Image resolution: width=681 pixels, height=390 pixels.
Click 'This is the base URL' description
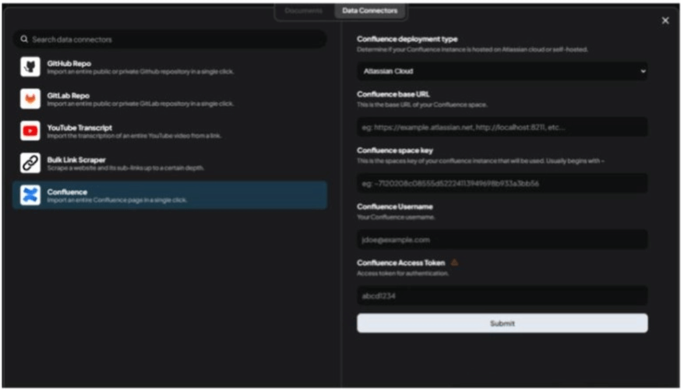(x=421, y=105)
